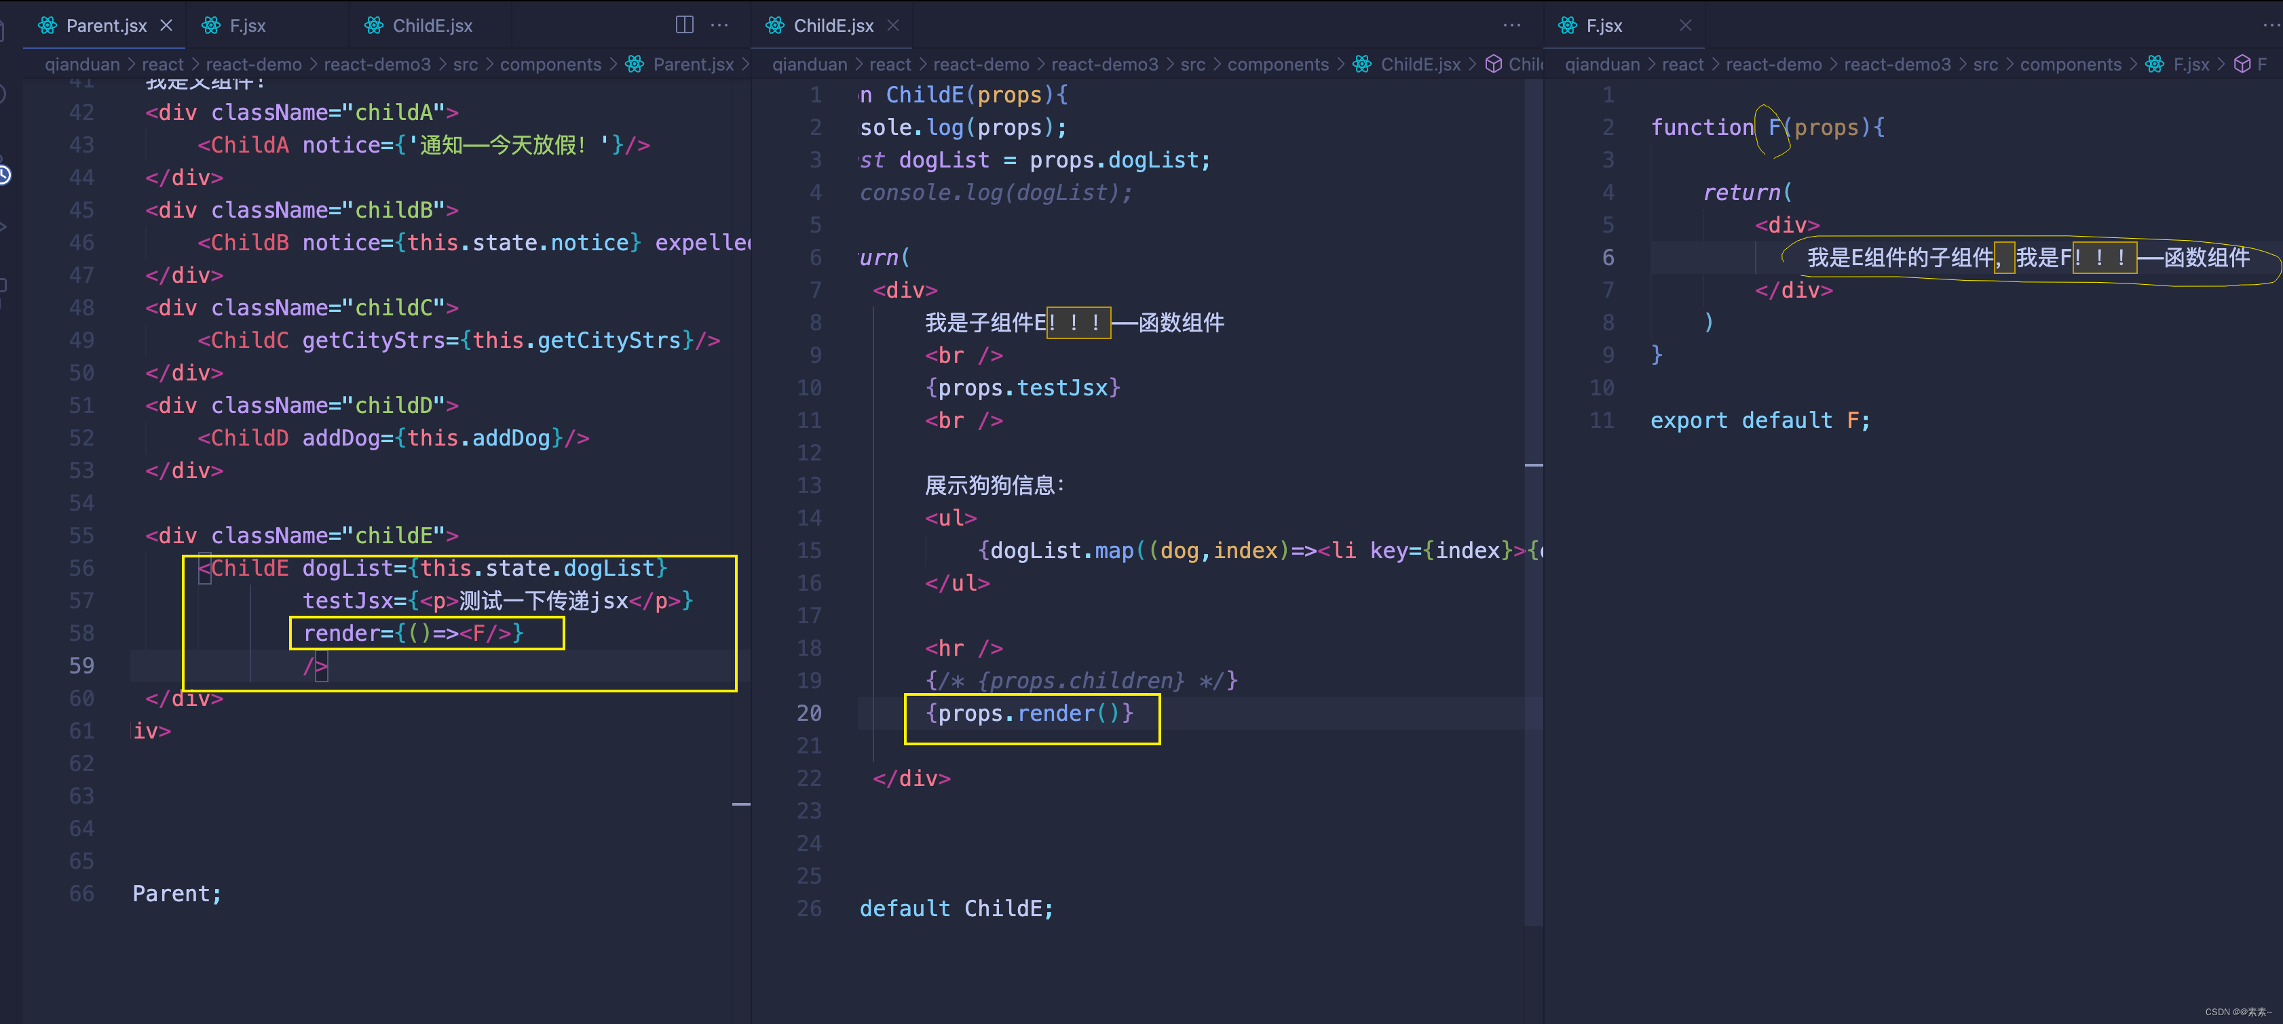Image resolution: width=2283 pixels, height=1024 pixels.
Task: Click React icon in ChildE.jsx breadcrumb
Action: pyautogui.click(x=1362, y=64)
